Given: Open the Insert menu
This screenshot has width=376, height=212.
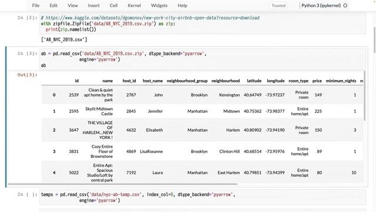Looking at the screenshot, I should [x=93, y=5].
